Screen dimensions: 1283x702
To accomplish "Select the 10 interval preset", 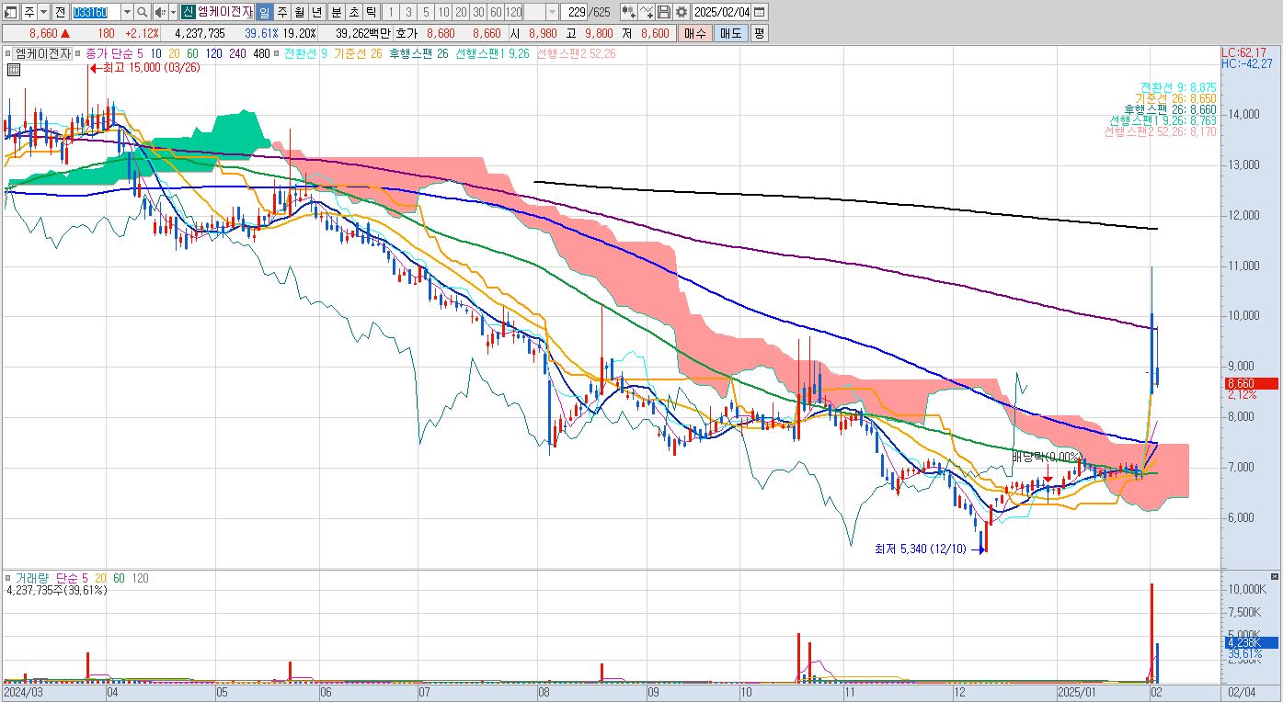I will [x=443, y=12].
